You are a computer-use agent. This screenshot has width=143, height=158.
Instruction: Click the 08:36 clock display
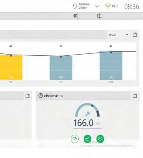pyautogui.click(x=132, y=6)
